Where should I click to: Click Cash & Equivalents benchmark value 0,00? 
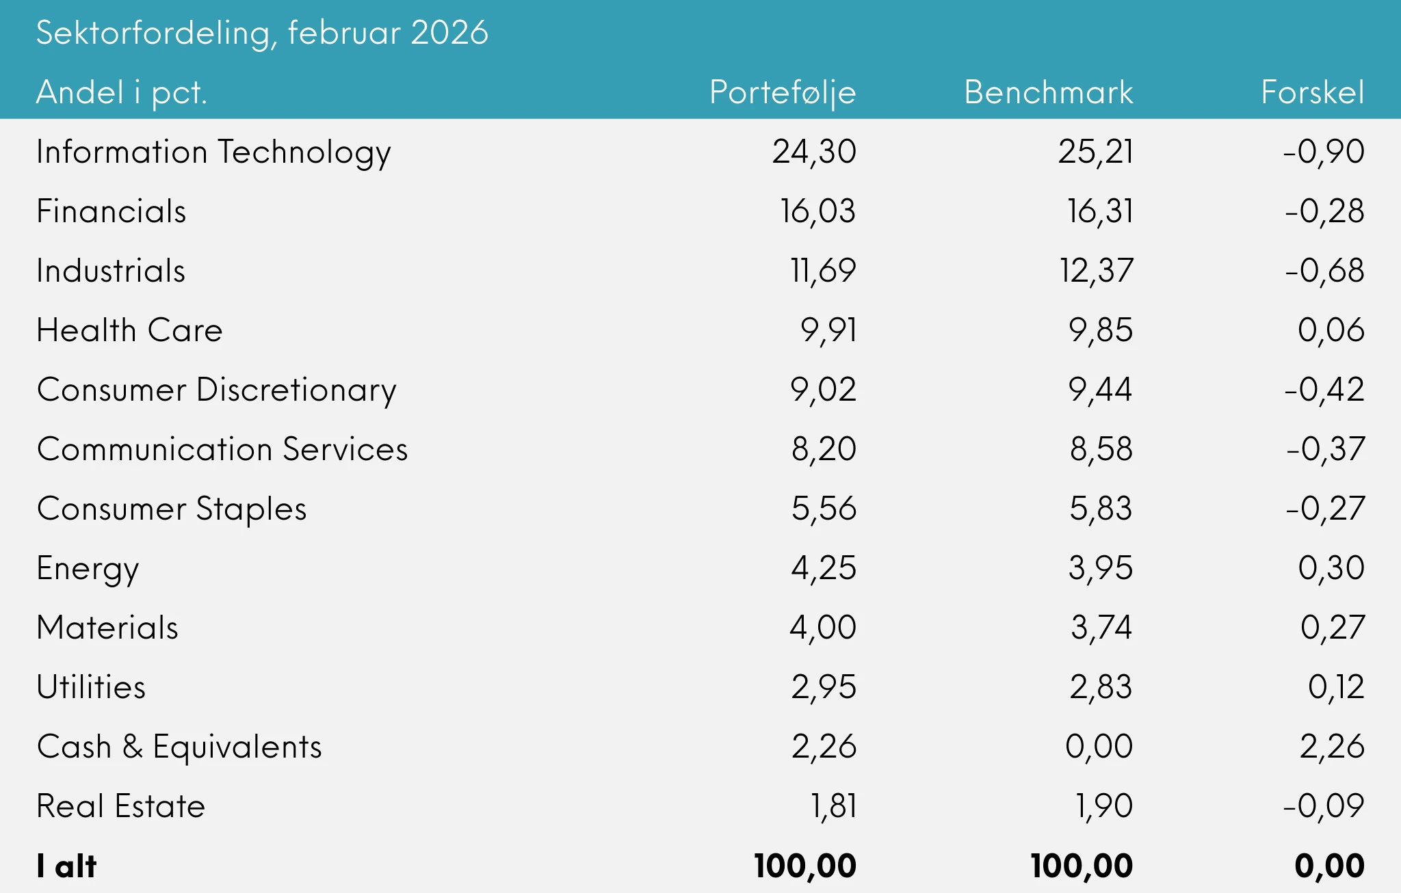point(1099,747)
